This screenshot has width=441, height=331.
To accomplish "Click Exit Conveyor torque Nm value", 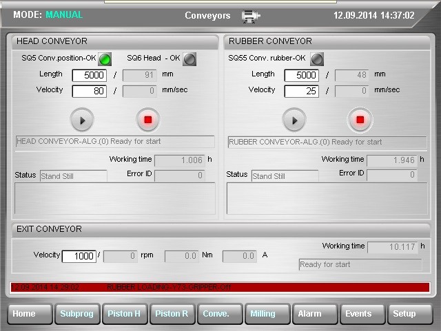I will [182, 256].
